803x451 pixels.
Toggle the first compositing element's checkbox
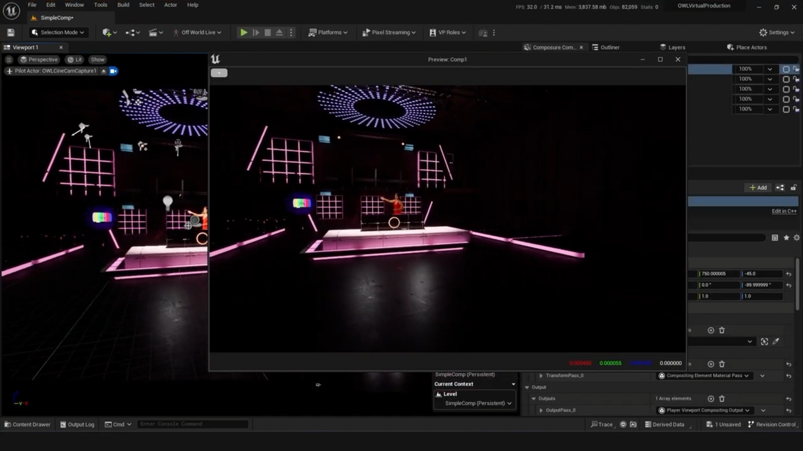point(786,69)
